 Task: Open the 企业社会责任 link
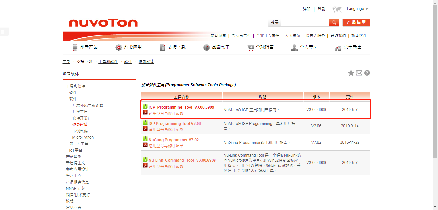point(268,36)
